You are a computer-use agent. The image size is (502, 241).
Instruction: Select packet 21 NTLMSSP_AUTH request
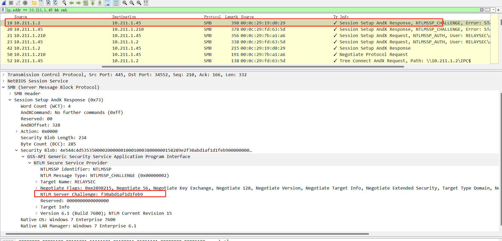click(x=245, y=35)
